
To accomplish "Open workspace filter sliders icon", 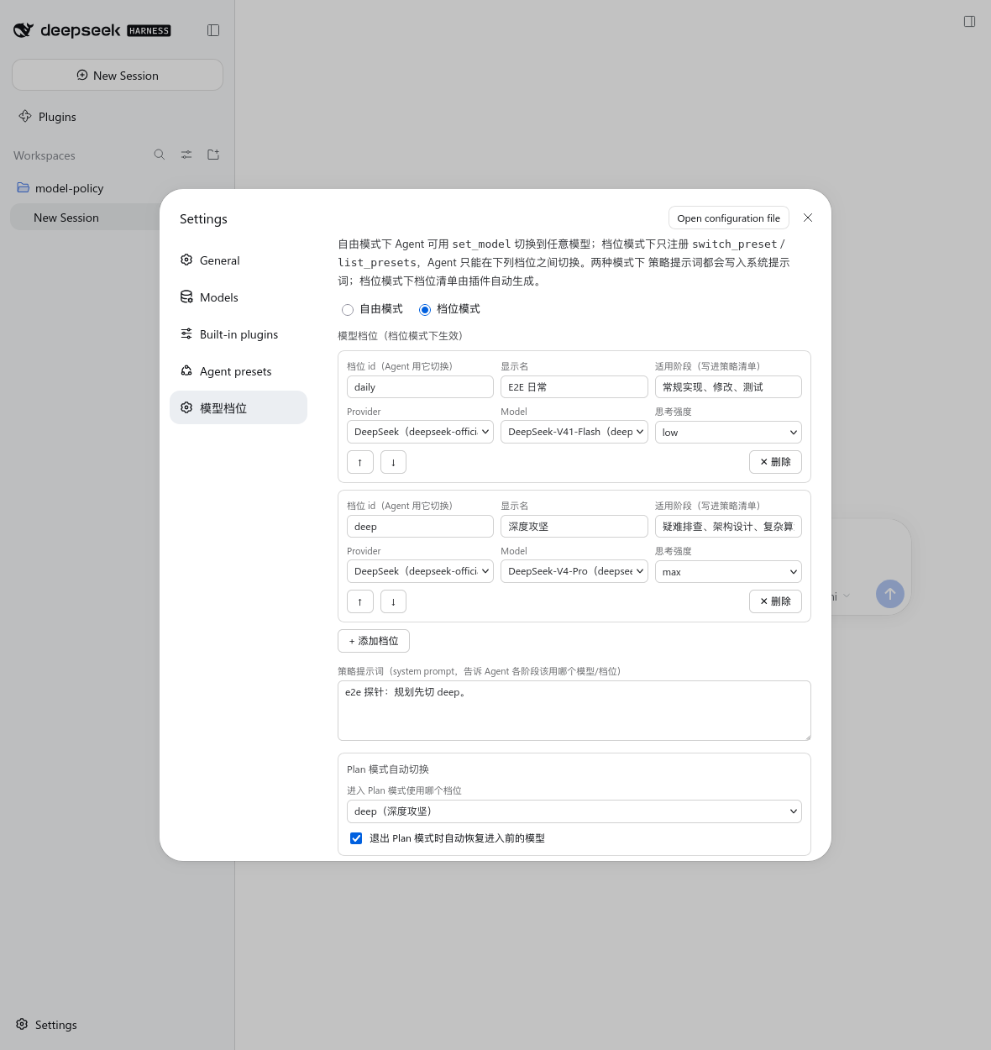I will (186, 155).
